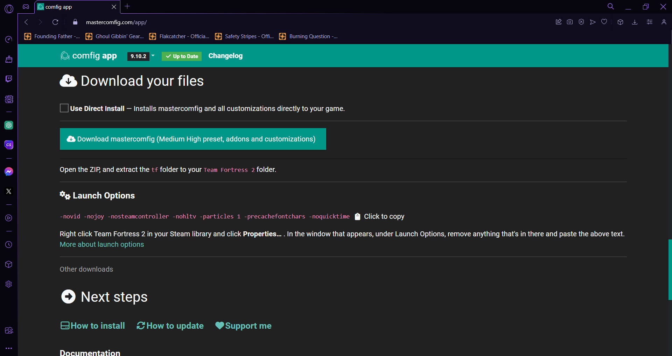
Task: Open Easy Setup sliders icon
Action: (x=650, y=22)
